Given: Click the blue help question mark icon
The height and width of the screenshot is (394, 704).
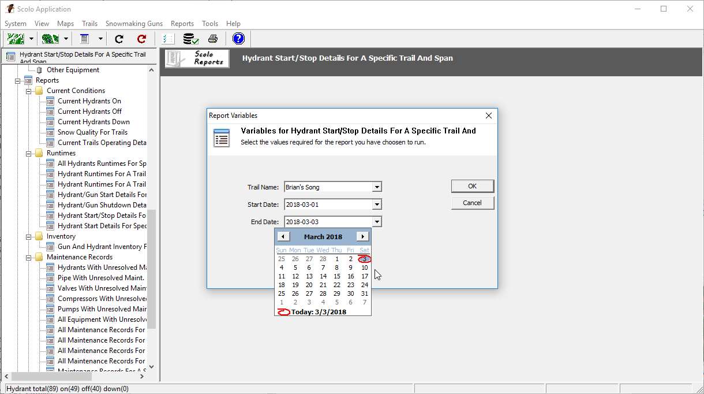Looking at the screenshot, I should click(238, 39).
